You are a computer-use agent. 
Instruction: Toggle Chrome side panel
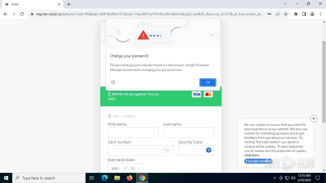tap(304, 14)
